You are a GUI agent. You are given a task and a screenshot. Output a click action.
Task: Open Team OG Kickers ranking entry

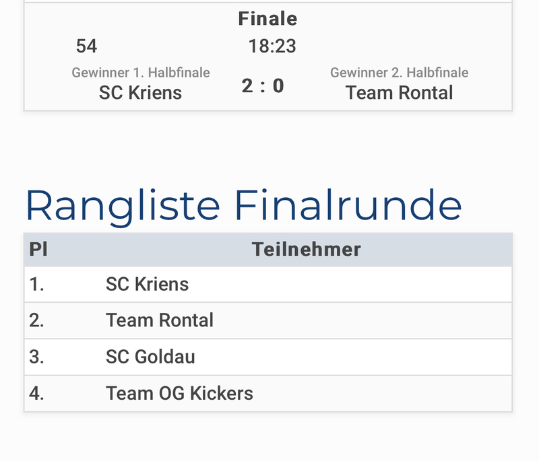coord(179,393)
